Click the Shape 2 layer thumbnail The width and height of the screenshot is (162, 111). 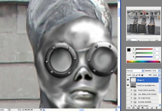tap(133, 80)
